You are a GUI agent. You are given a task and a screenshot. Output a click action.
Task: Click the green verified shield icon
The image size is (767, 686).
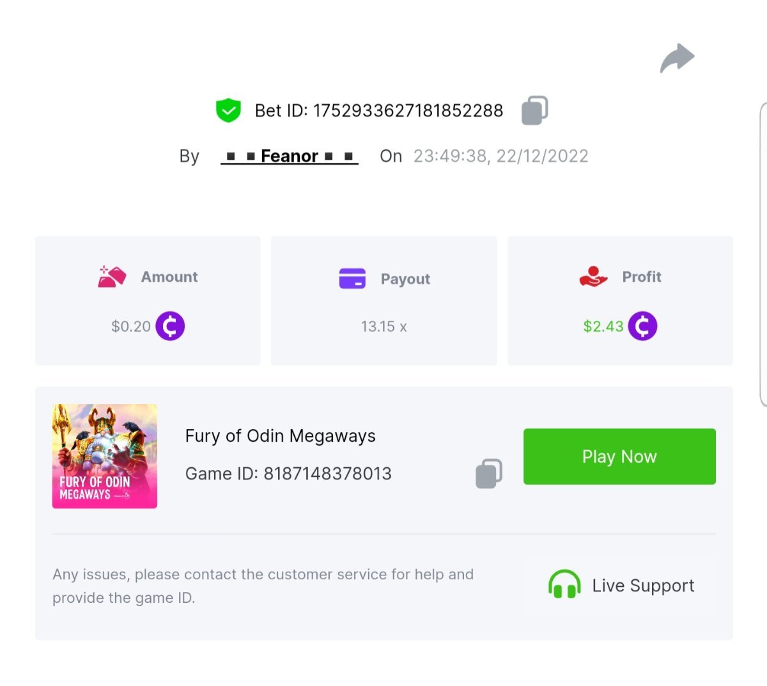tap(228, 110)
